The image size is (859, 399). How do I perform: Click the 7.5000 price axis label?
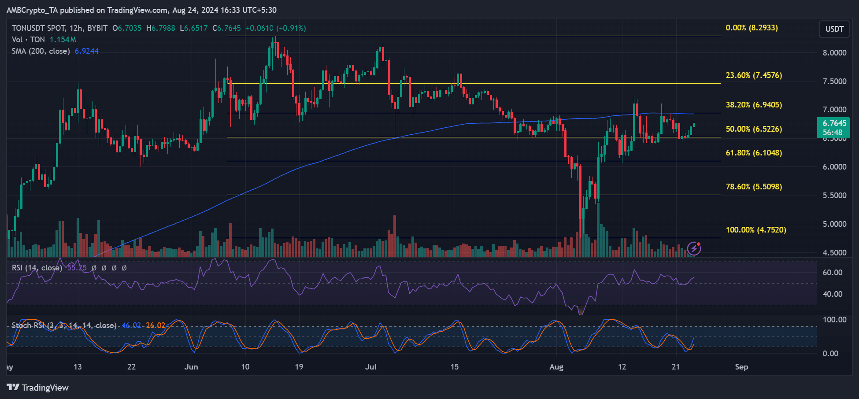tap(834, 81)
